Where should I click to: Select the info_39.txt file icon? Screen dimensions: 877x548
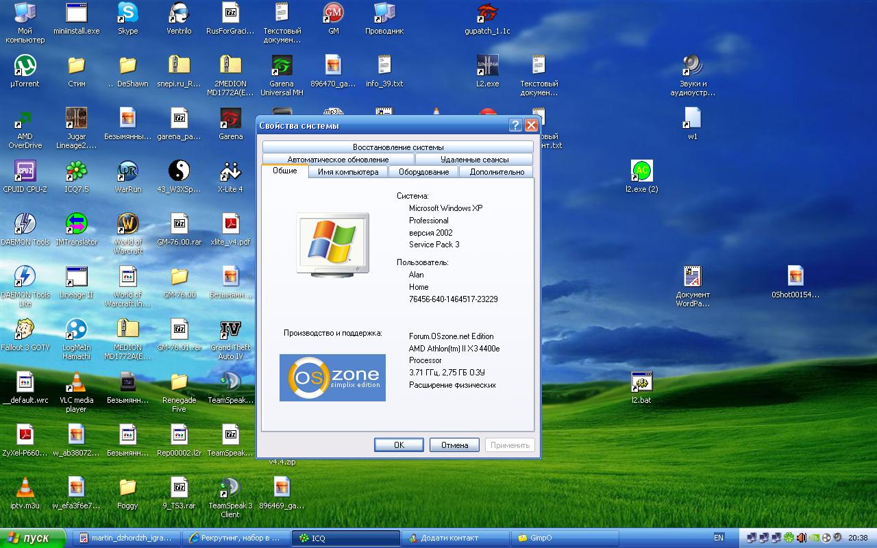384,71
